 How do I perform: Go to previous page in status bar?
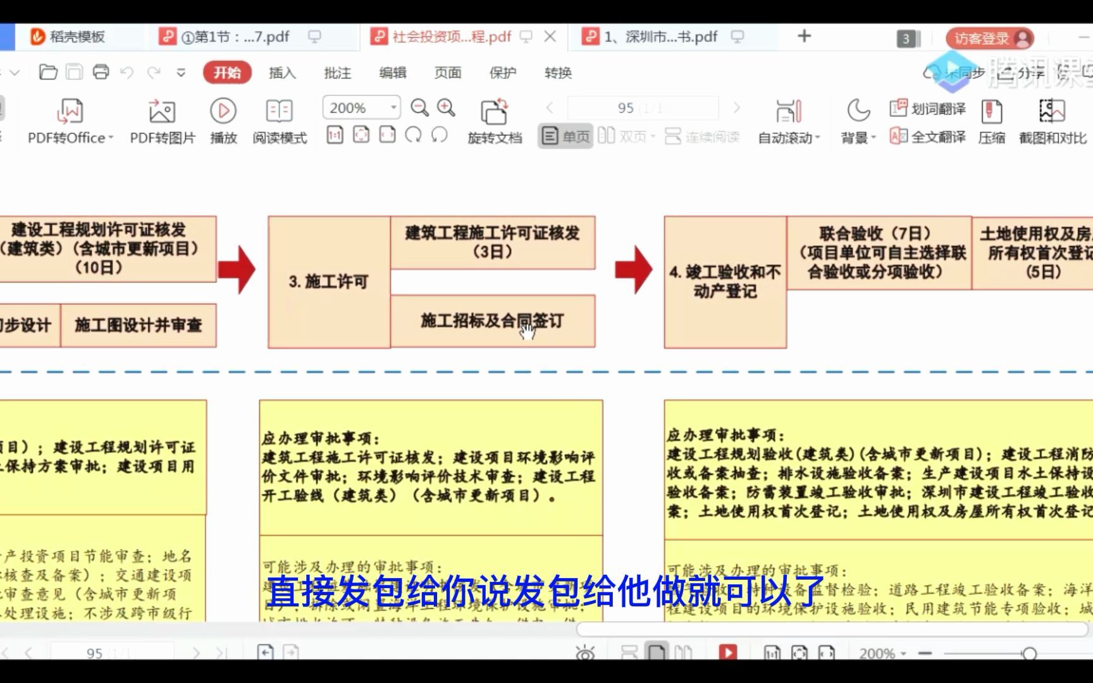click(28, 653)
